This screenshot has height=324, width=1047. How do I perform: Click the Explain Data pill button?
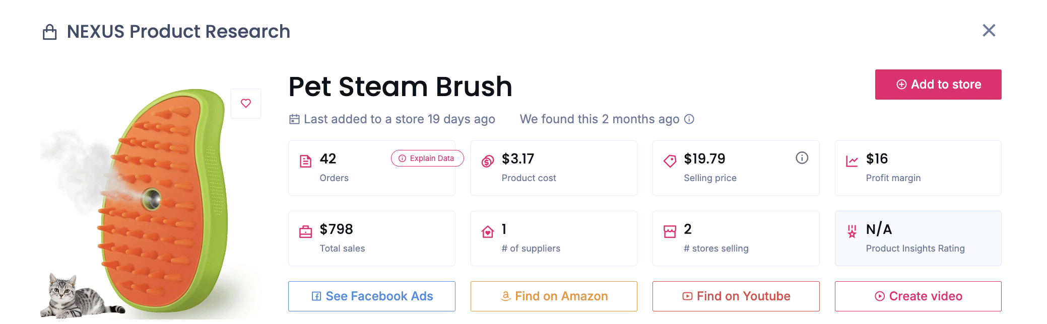click(x=427, y=158)
